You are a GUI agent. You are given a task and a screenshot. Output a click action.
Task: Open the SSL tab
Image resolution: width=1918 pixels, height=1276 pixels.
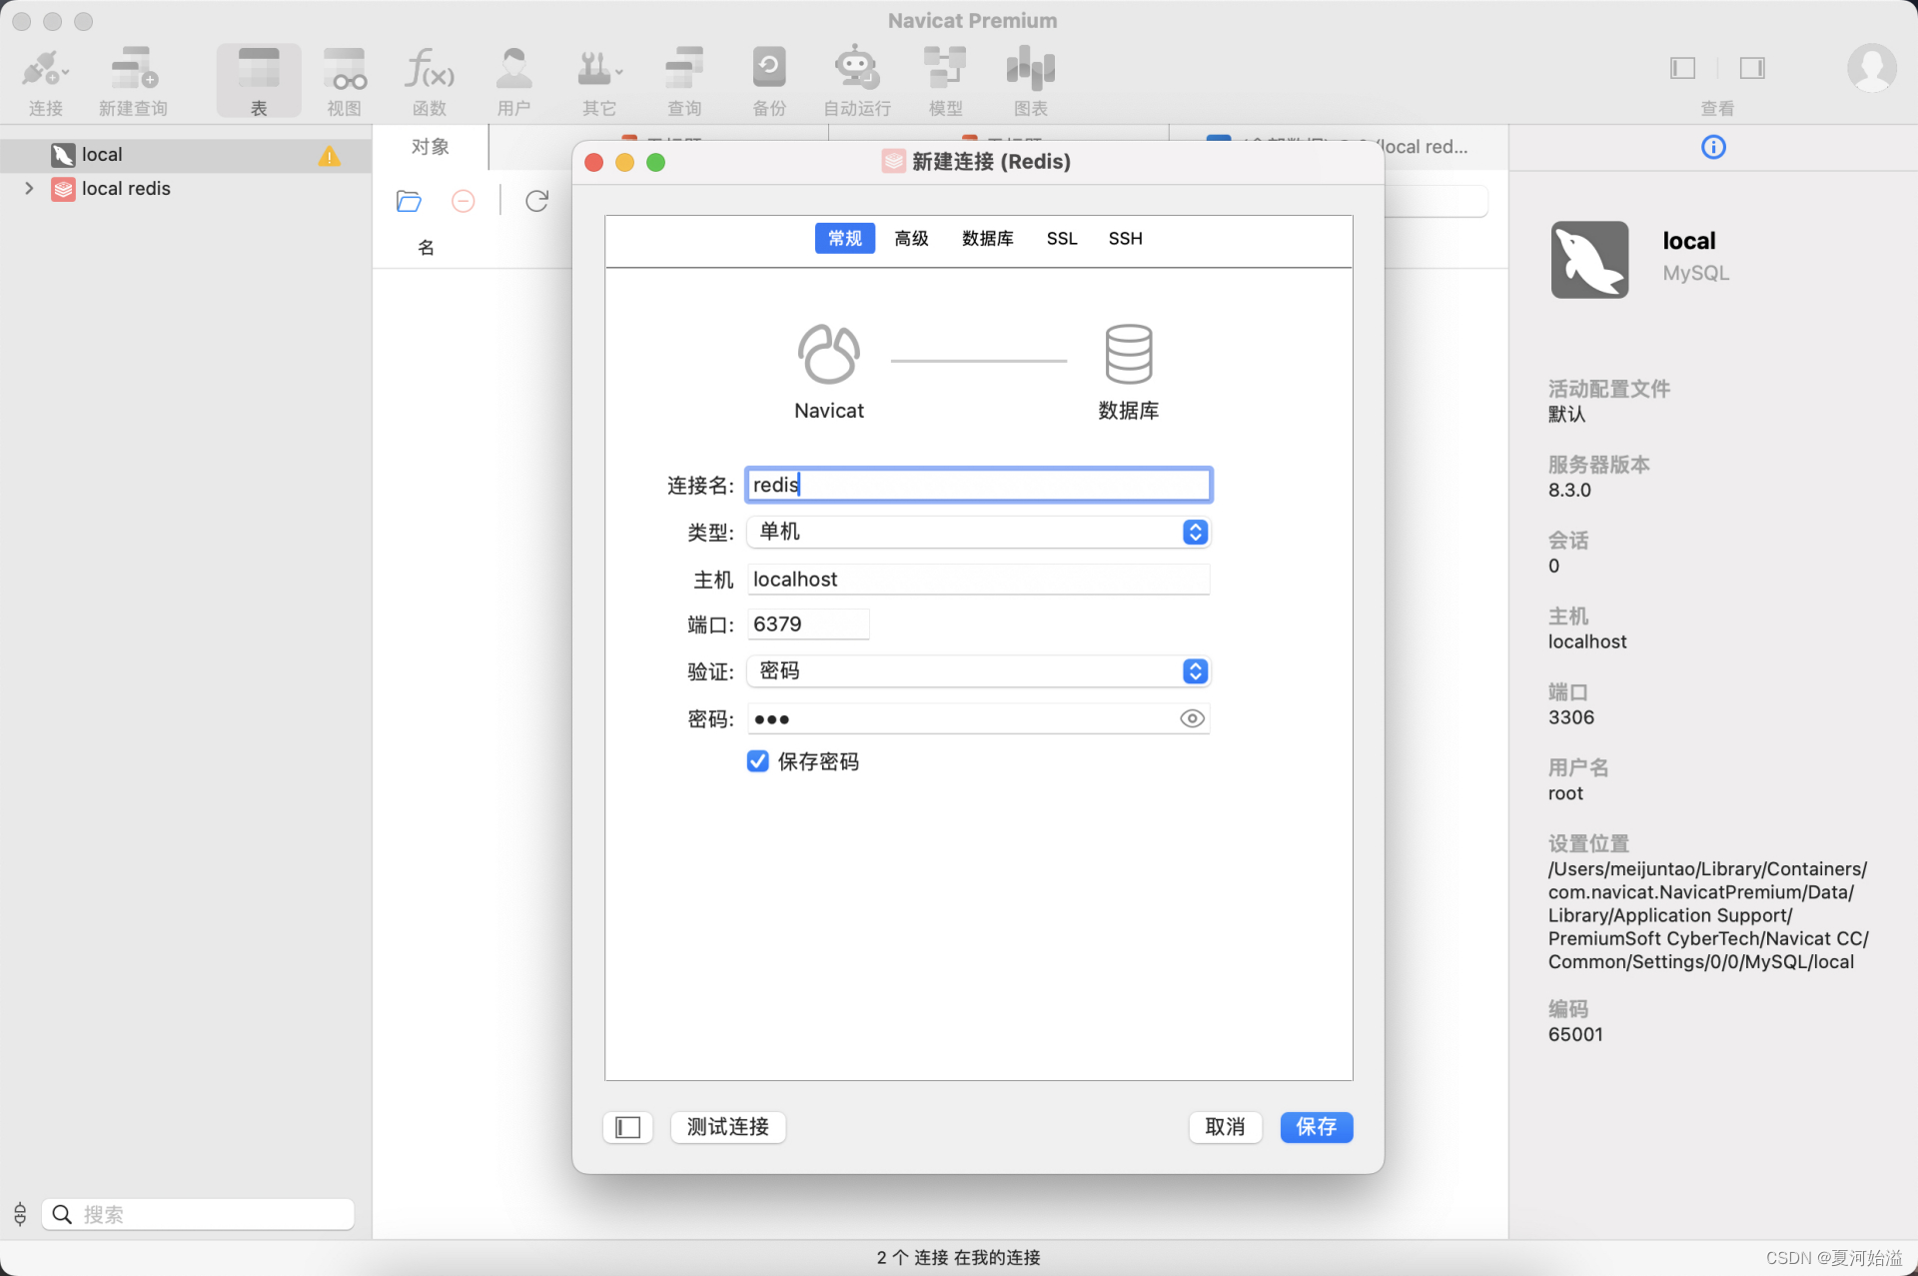[x=1062, y=238]
